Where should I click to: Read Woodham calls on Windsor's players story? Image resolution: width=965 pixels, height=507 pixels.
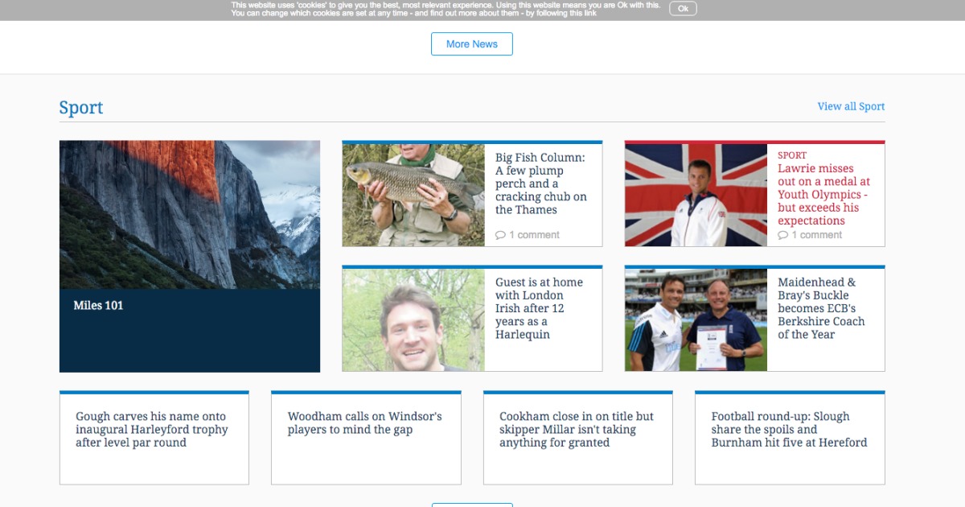click(364, 423)
